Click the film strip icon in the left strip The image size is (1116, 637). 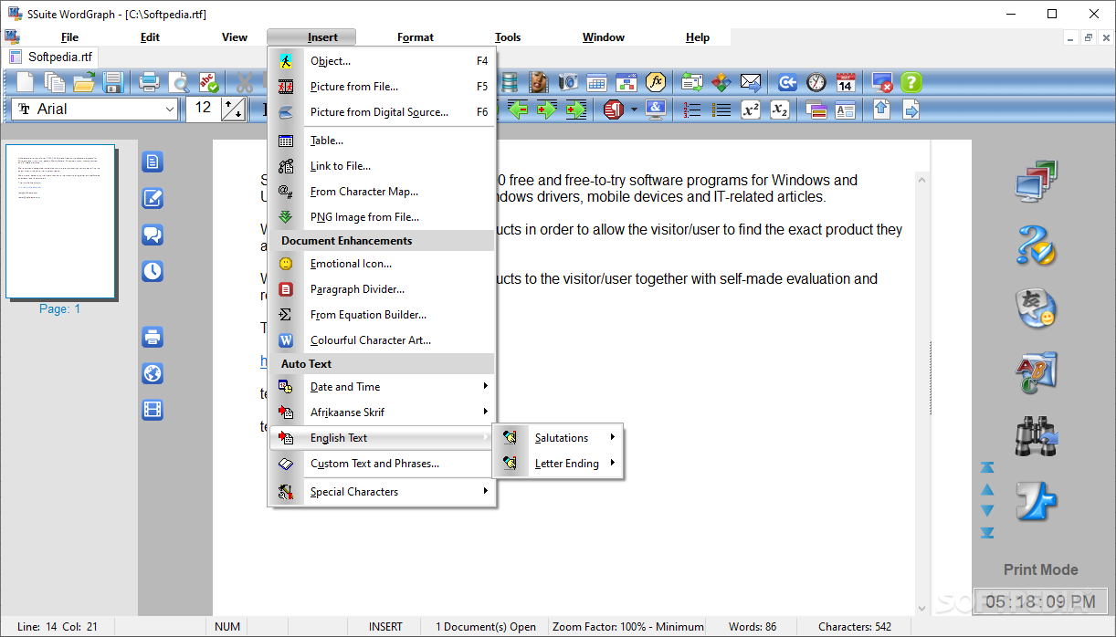click(153, 410)
